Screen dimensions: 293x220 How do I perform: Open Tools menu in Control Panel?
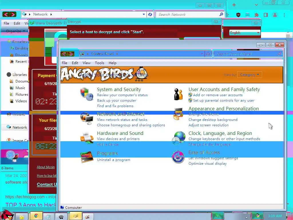pyautogui.click(x=99, y=63)
